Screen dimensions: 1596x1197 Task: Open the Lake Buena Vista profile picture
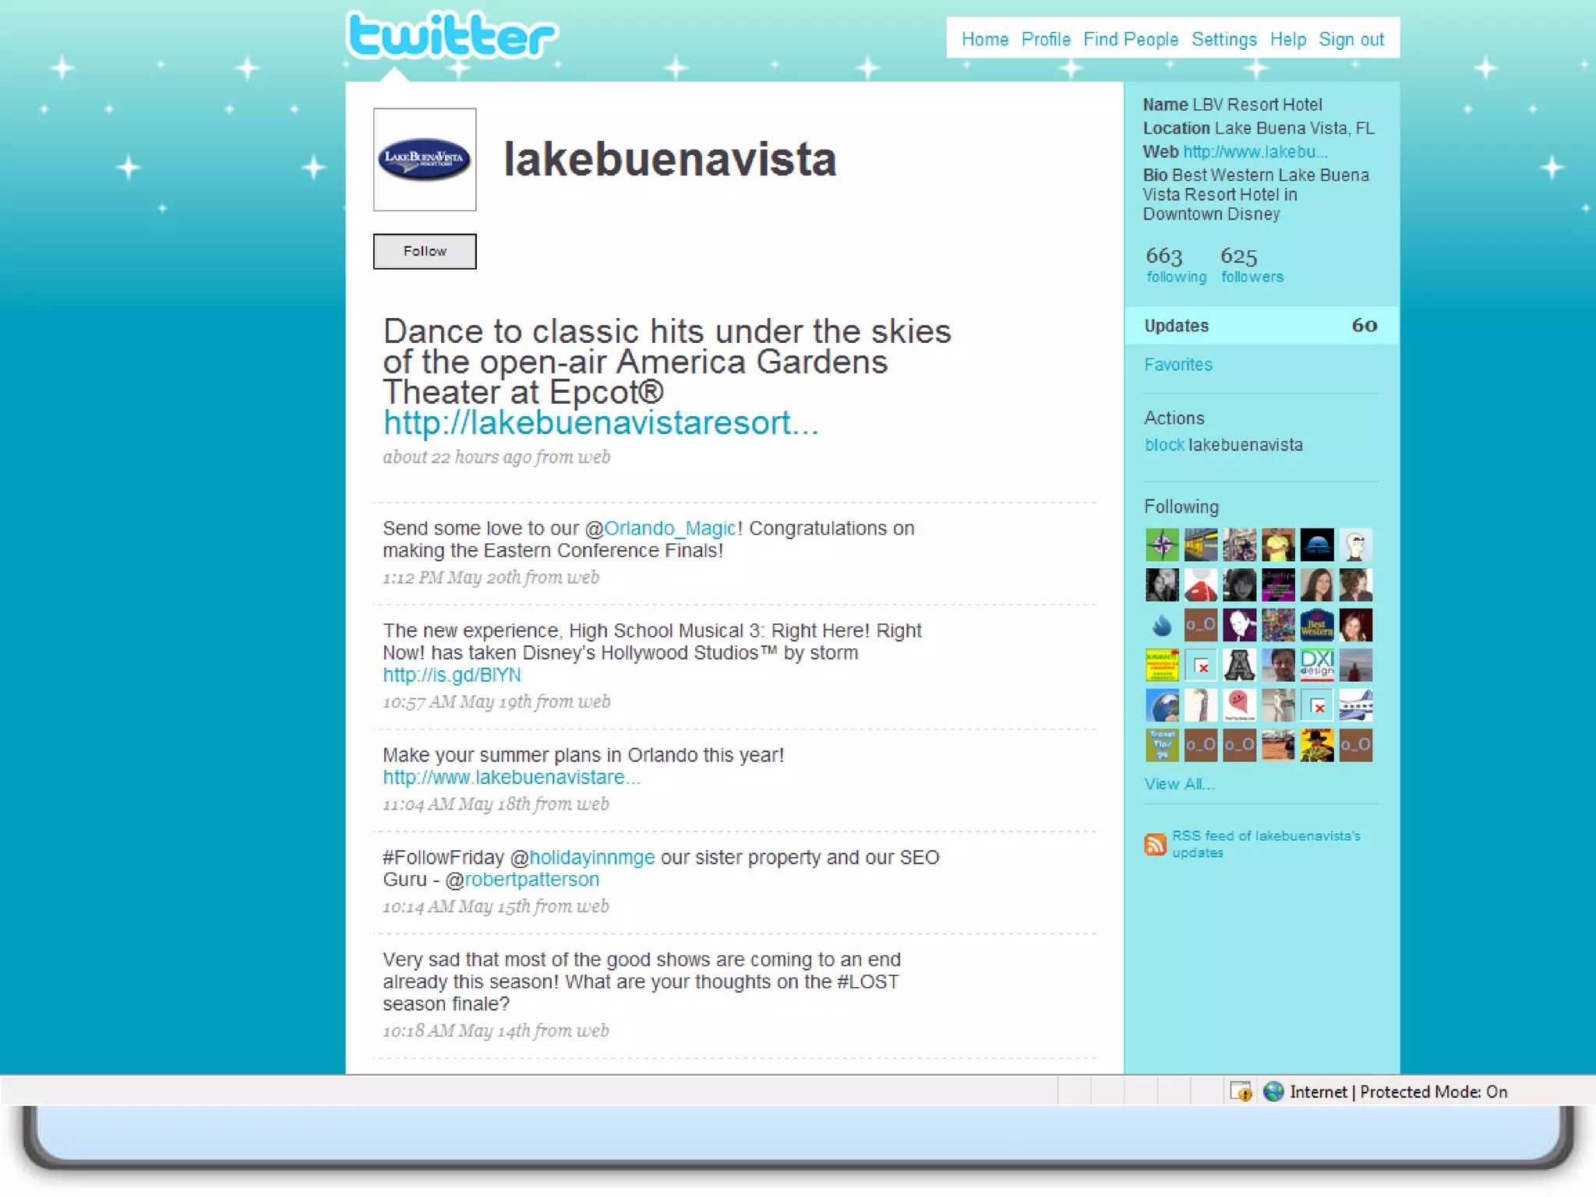pos(425,160)
